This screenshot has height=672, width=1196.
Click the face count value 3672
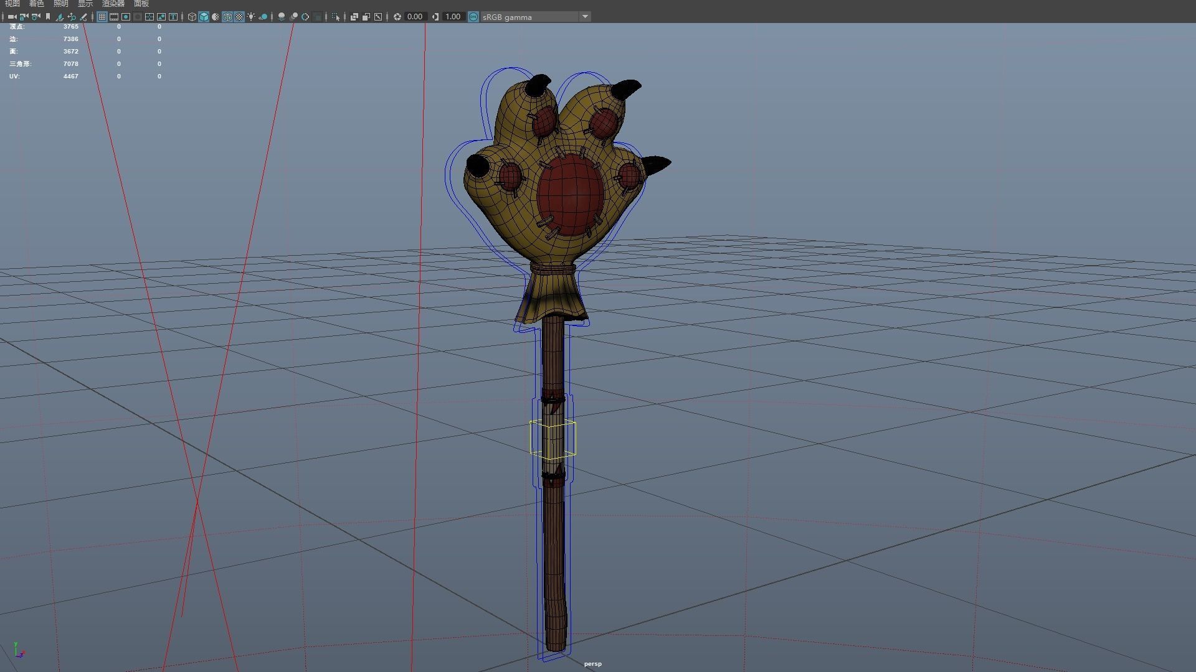[70, 52]
